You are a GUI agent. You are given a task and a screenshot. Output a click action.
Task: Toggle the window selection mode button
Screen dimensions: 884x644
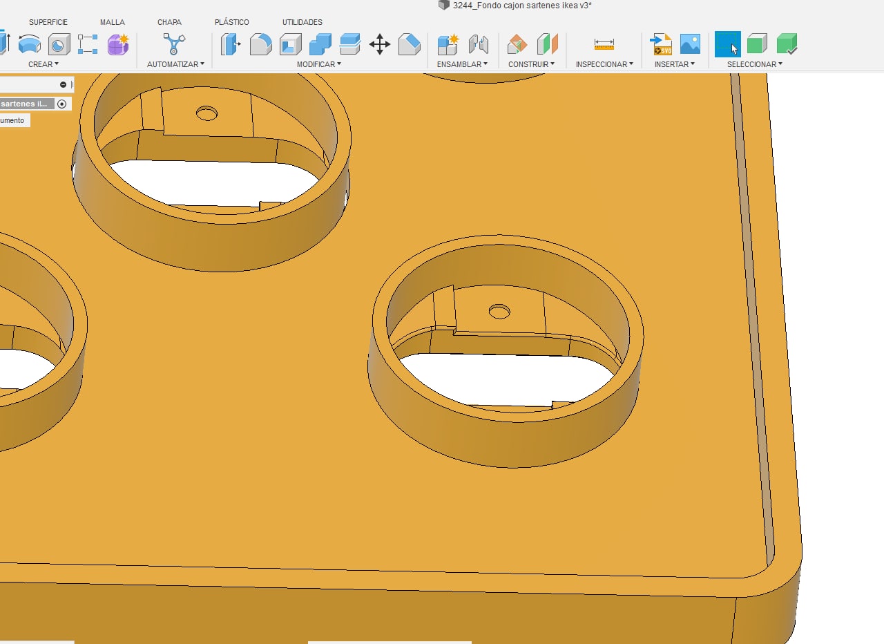point(727,44)
